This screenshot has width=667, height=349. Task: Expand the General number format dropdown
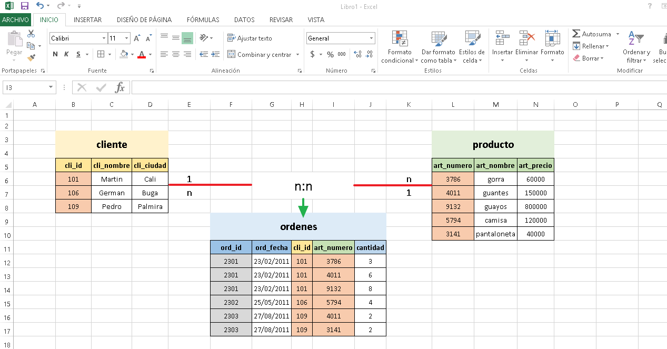pyautogui.click(x=371, y=38)
